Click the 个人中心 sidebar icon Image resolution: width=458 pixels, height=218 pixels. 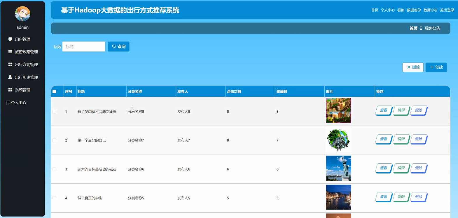click(8, 103)
